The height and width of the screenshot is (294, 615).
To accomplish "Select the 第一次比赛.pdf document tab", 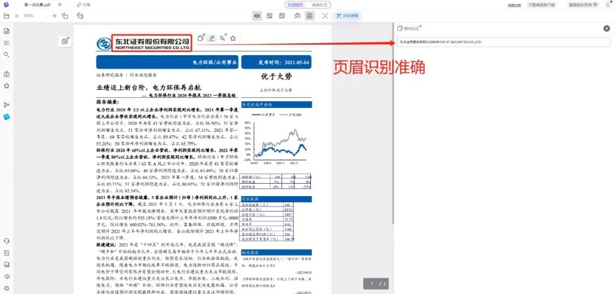I will pos(36,5).
